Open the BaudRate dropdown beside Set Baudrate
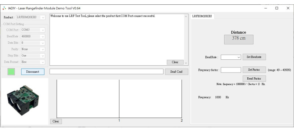This screenshot has height=132, width=294. coord(231,57)
